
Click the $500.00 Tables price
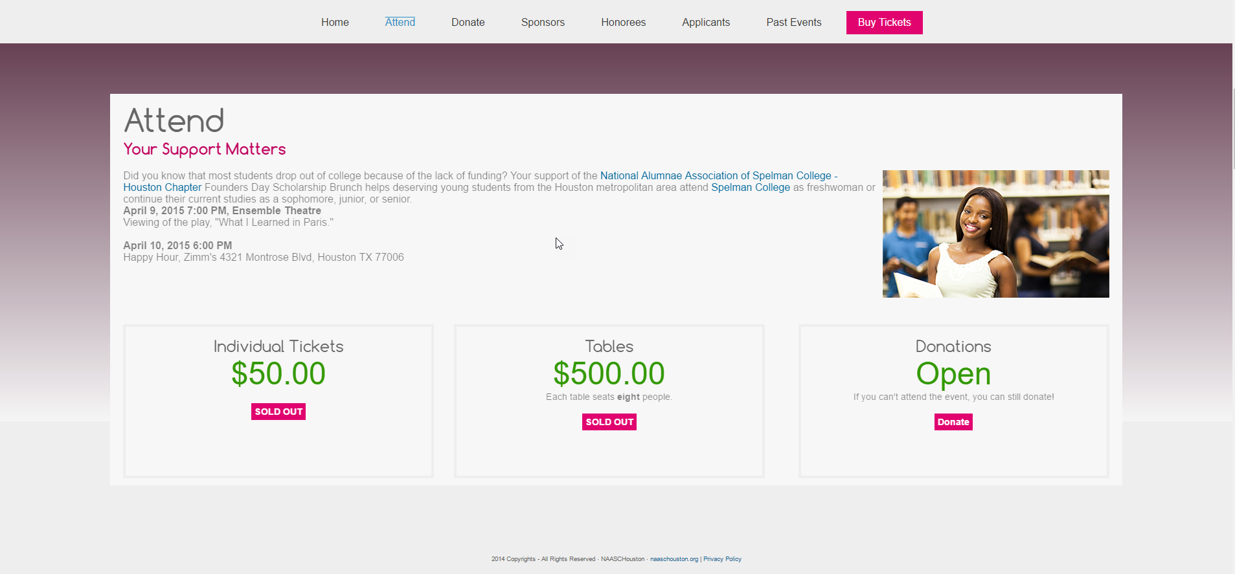[609, 374]
